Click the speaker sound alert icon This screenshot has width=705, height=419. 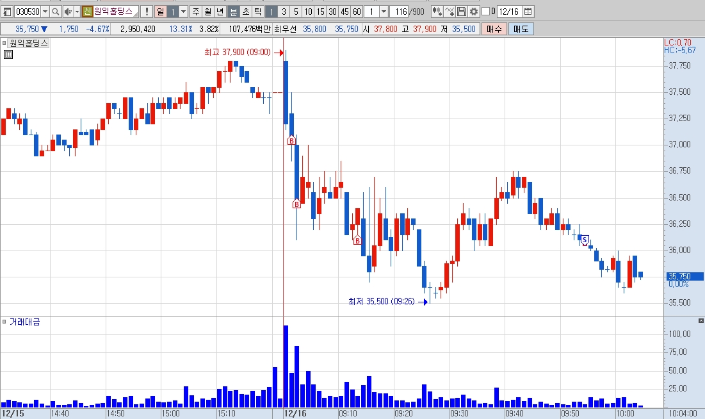[x=68, y=12]
